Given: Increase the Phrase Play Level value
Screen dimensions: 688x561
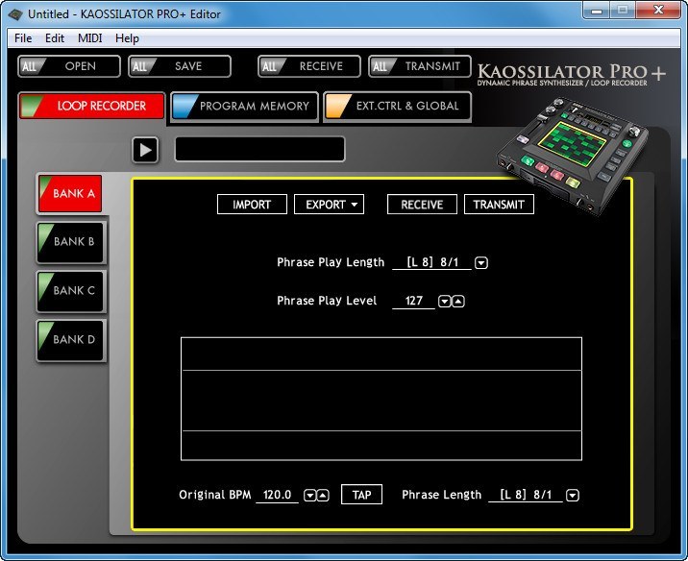Looking at the screenshot, I should click(x=458, y=302).
